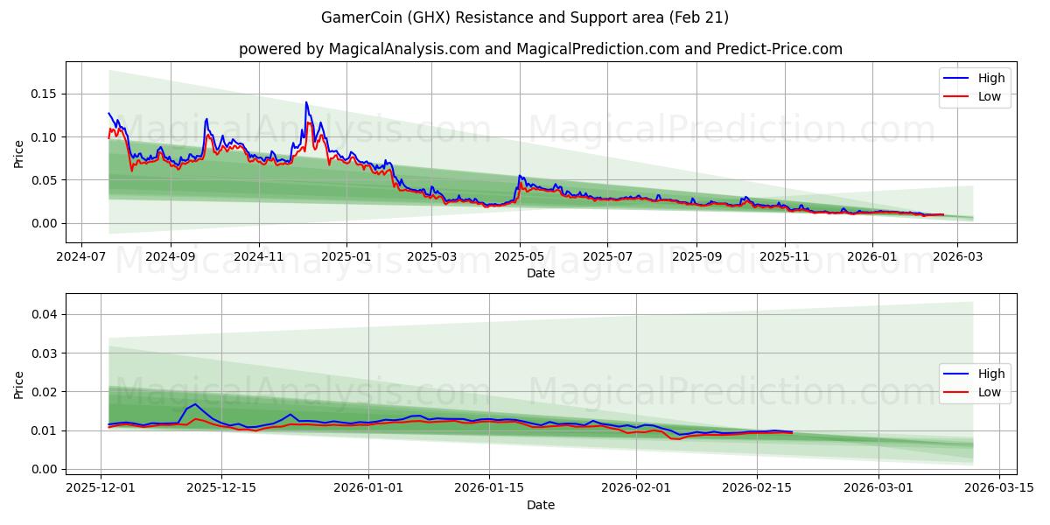Click the '2025-03' x-axis tick label

(430, 257)
